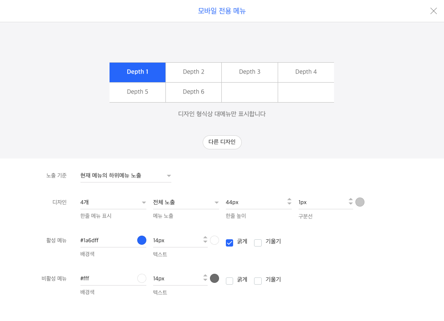Screen dimensions: 444x321
Task: Select the Depth 4 menu tab
Action: (306, 72)
